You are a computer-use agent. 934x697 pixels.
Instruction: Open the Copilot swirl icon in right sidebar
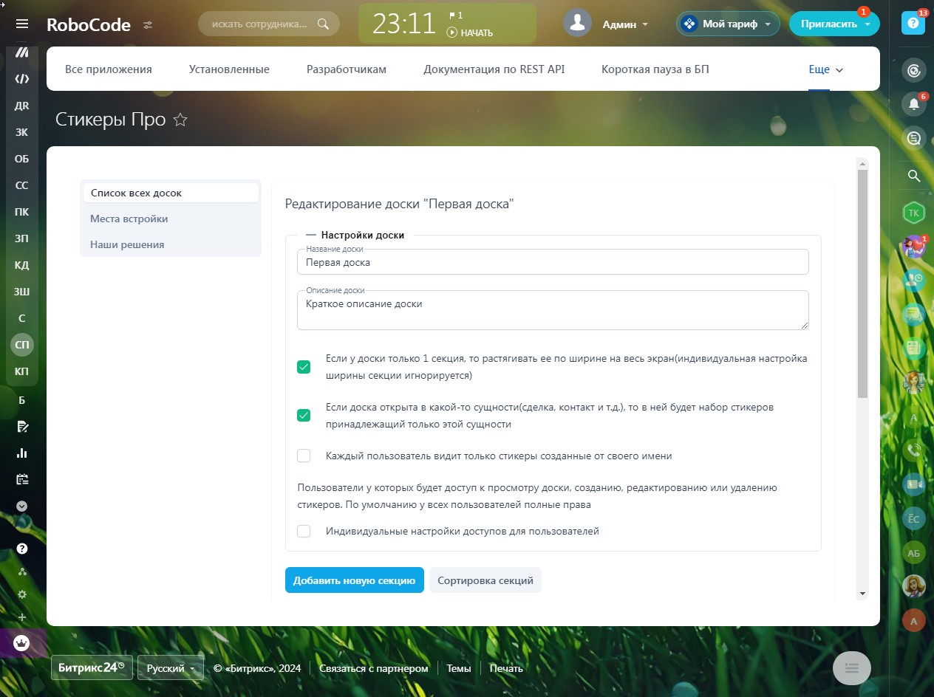(x=914, y=70)
